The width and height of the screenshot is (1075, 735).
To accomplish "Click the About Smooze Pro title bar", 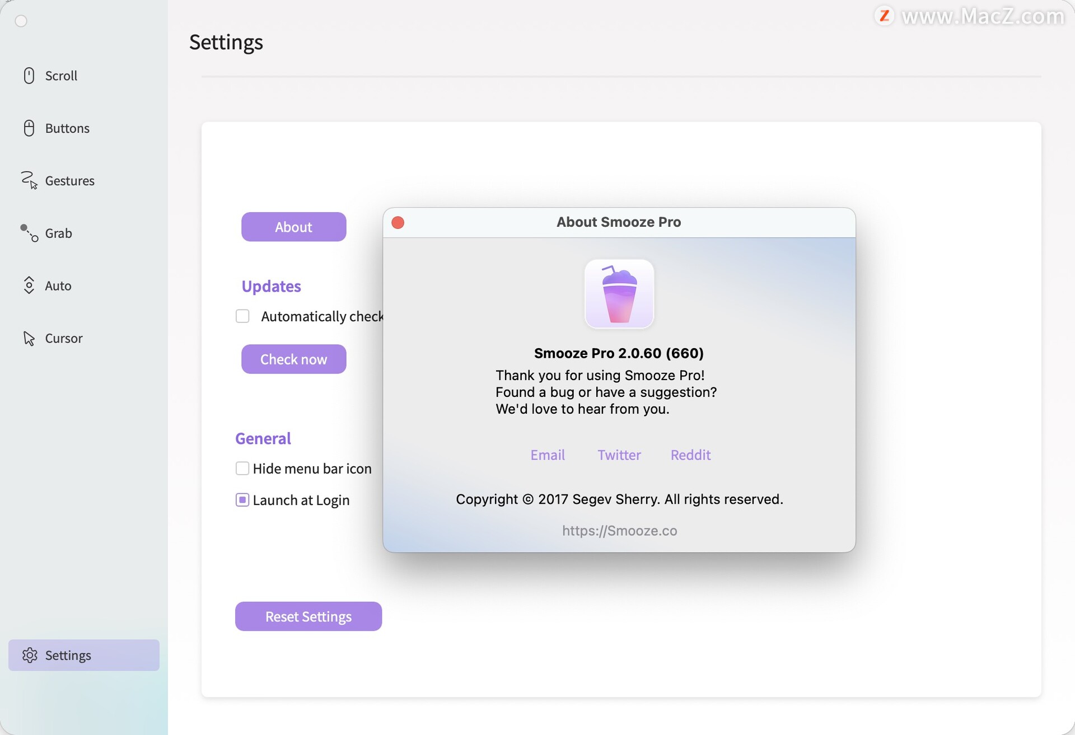I will click(619, 222).
